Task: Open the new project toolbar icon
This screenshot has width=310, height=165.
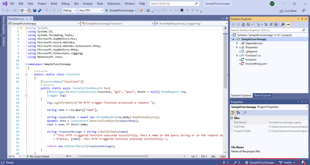Action: pyautogui.click(x=22, y=11)
